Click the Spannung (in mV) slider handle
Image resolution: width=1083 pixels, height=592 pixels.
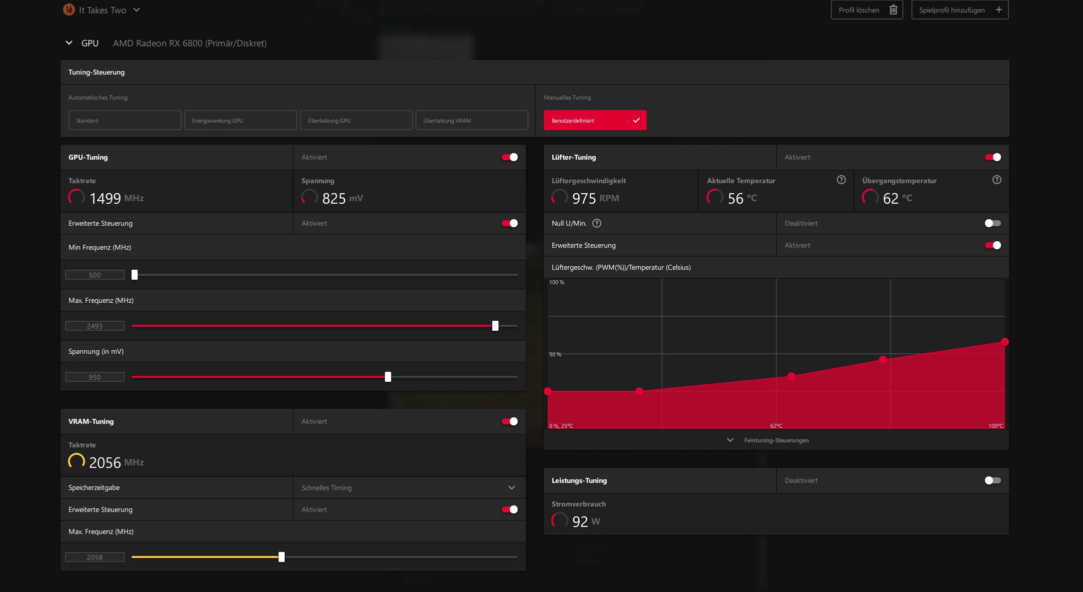(x=388, y=377)
